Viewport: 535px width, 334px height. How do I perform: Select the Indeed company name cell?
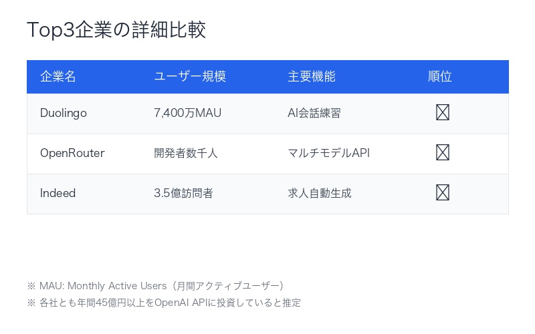58,194
